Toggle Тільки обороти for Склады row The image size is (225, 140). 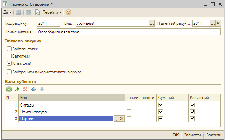coord(129,105)
